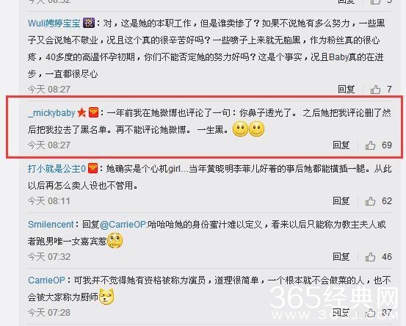
Task: Click the doge emoji in CarrieOP's comment
Action: [106, 297]
